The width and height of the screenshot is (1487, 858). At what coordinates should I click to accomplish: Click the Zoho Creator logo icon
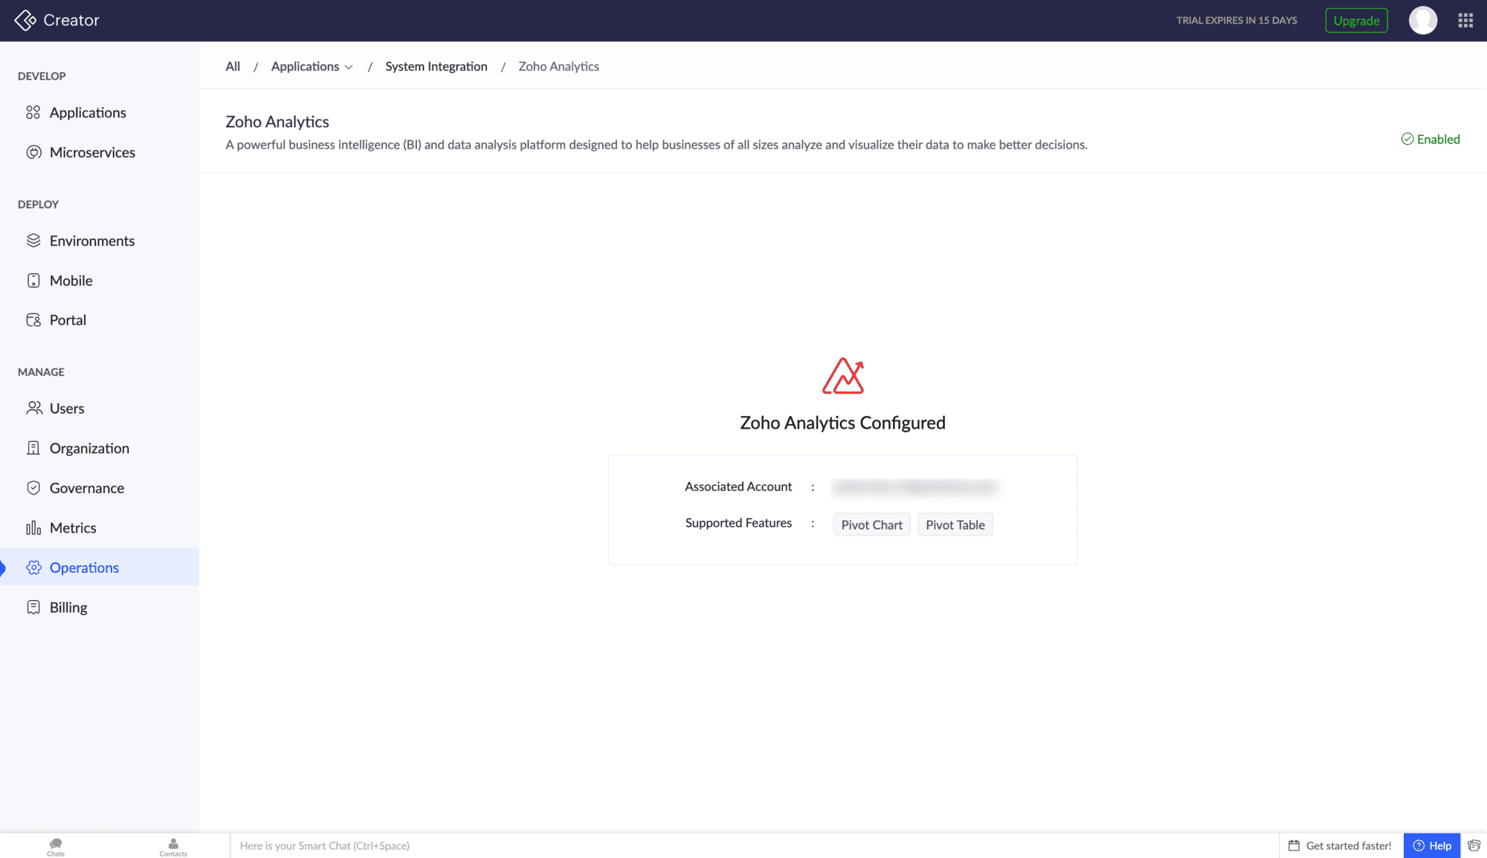(x=25, y=20)
